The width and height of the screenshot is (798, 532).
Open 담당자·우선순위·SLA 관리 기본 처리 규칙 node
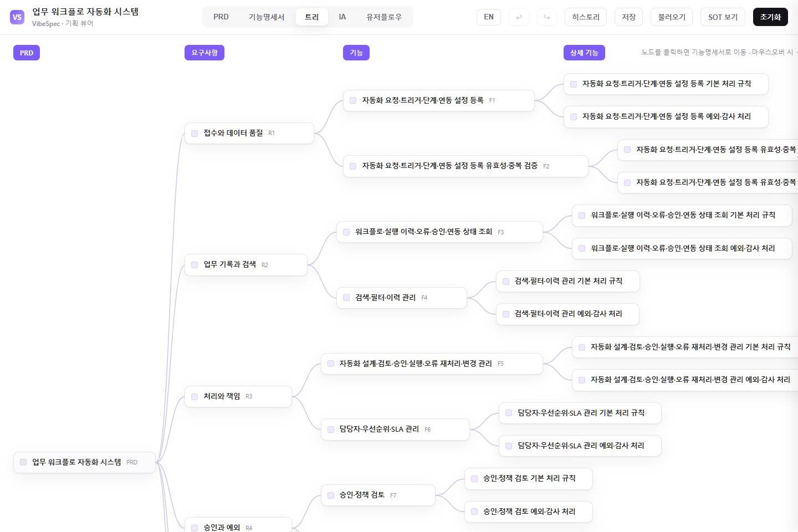tap(580, 413)
